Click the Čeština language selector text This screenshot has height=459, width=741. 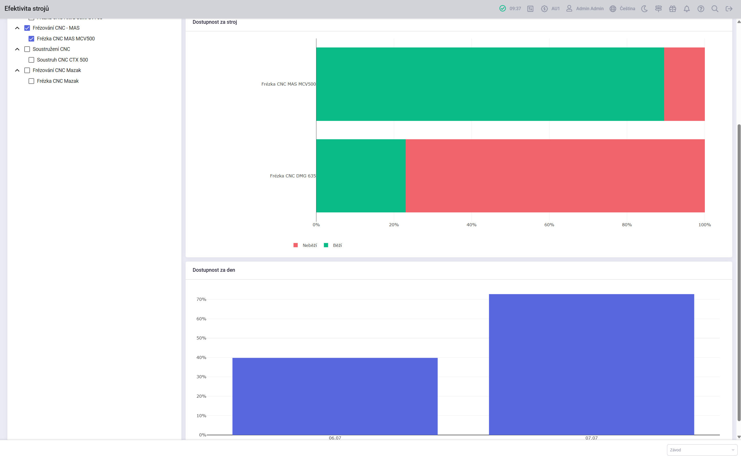coord(627,9)
